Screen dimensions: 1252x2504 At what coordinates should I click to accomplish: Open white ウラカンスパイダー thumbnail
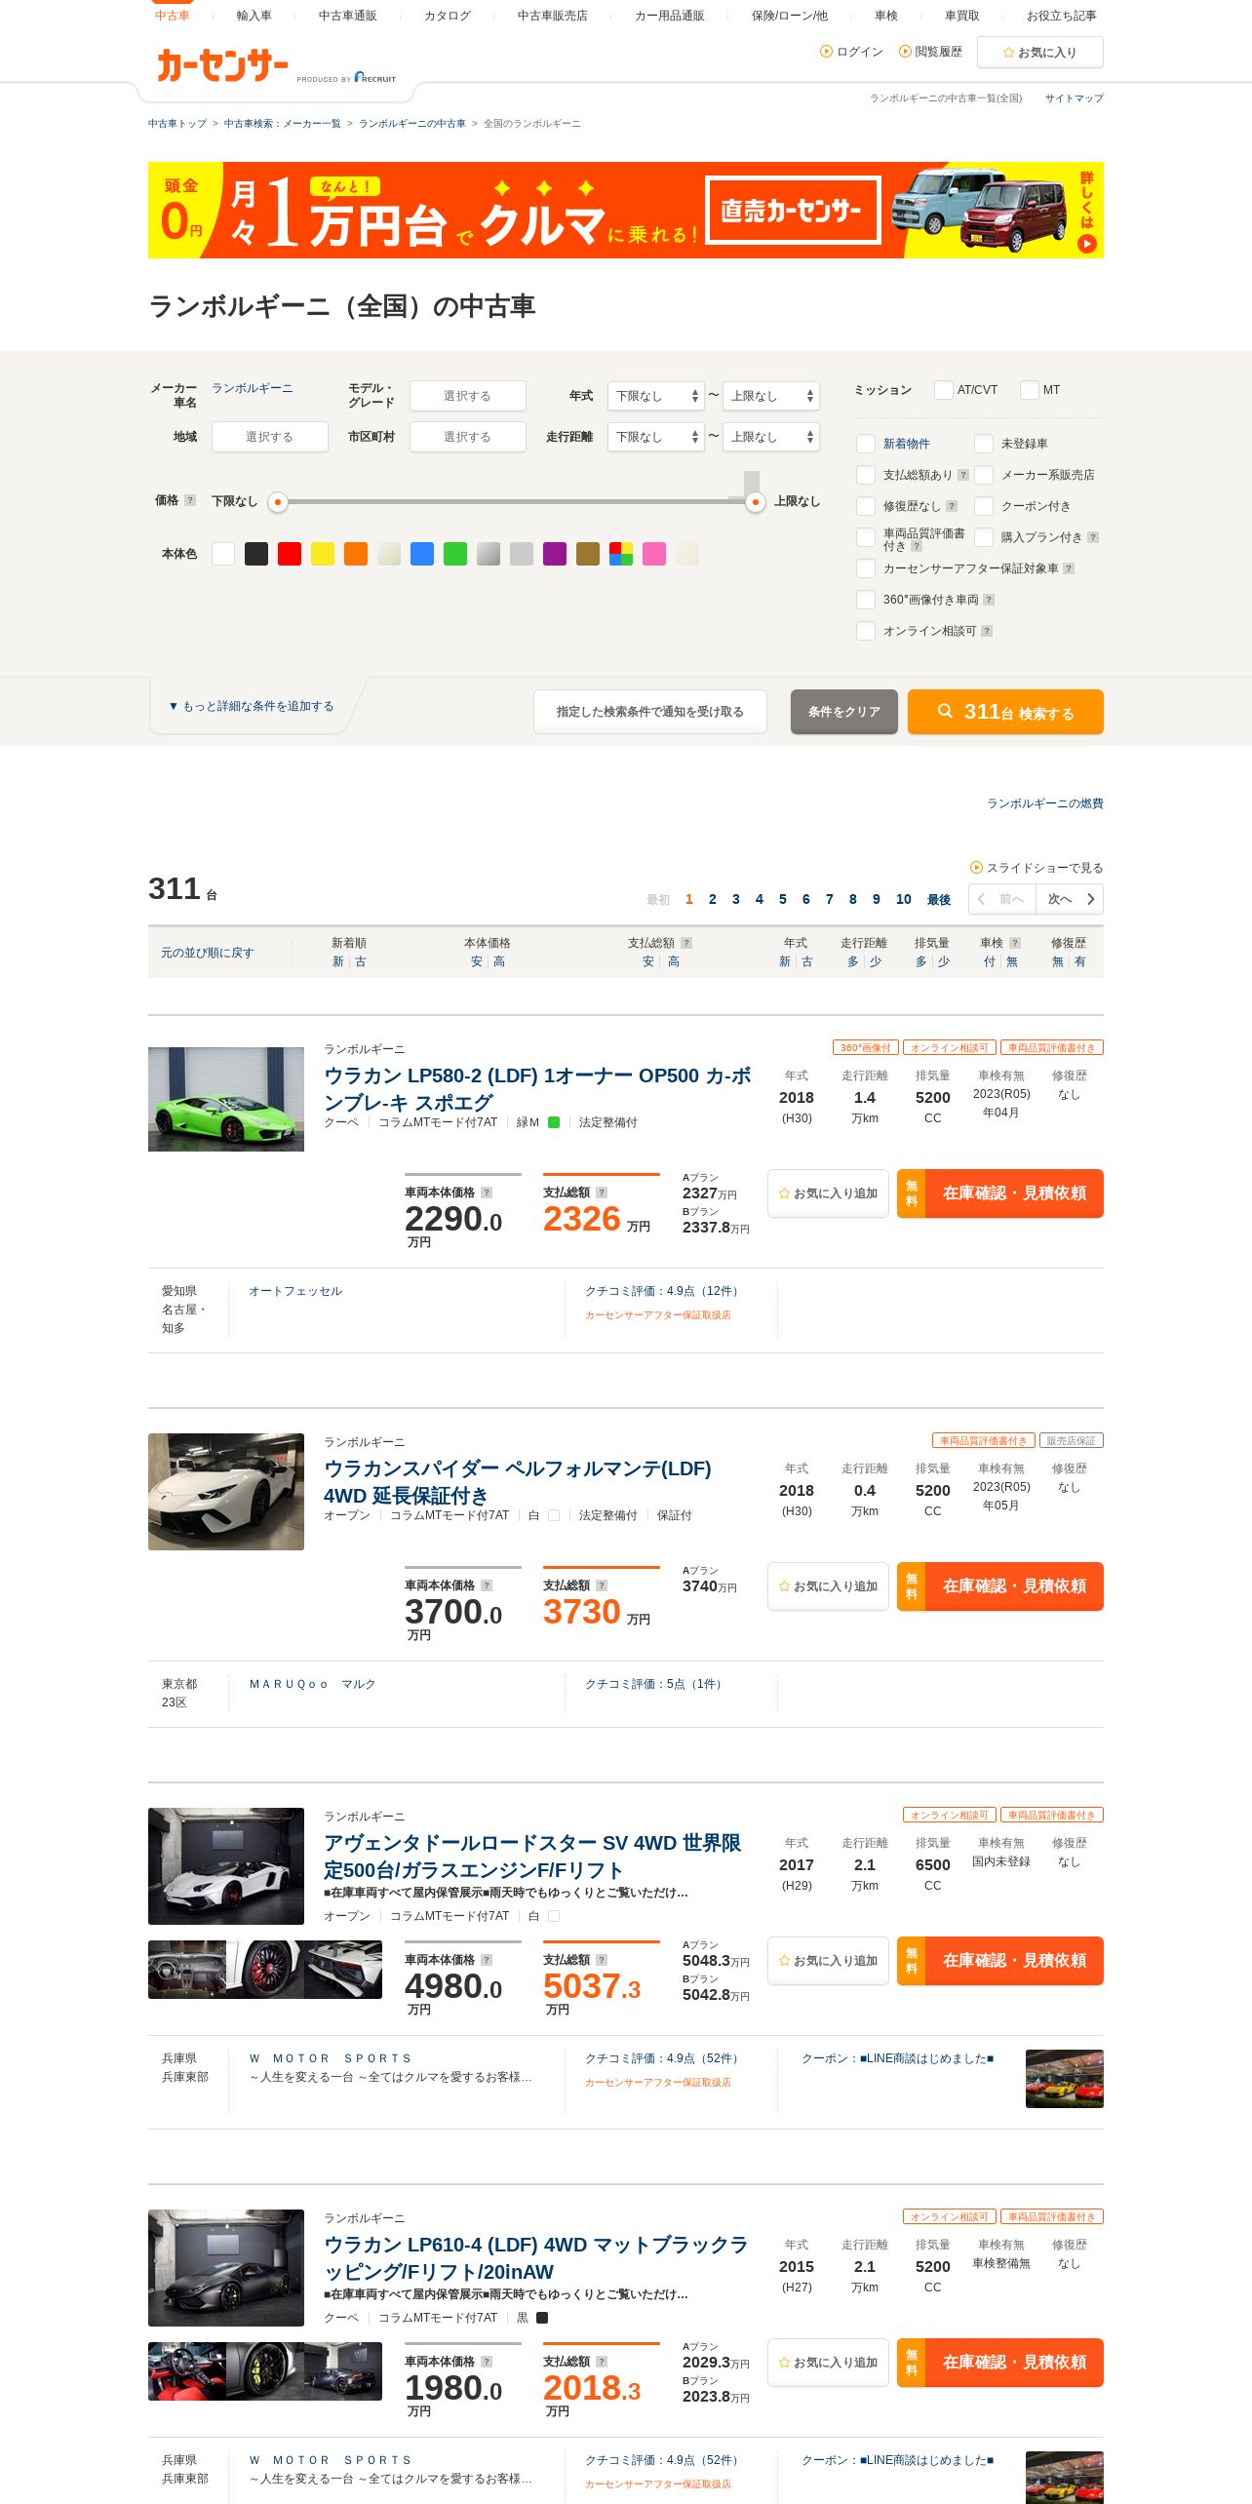point(226,1492)
